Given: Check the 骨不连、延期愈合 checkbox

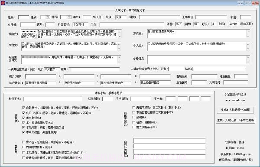Looking at the screenshot, I should (23, 142).
